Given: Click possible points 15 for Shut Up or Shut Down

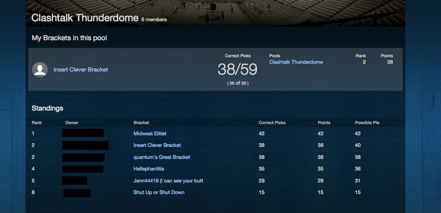Looking at the screenshot, I should (x=358, y=192).
